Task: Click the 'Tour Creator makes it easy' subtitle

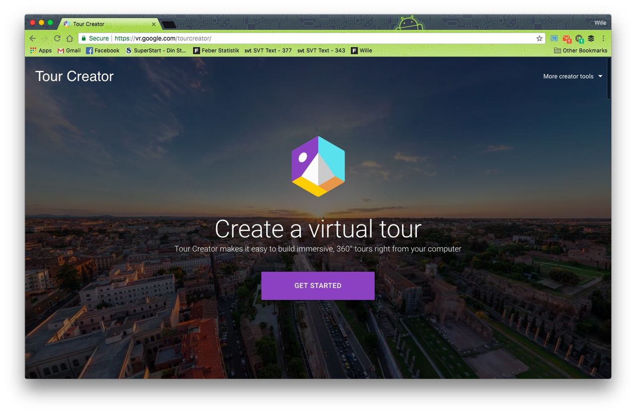Action: [x=318, y=249]
